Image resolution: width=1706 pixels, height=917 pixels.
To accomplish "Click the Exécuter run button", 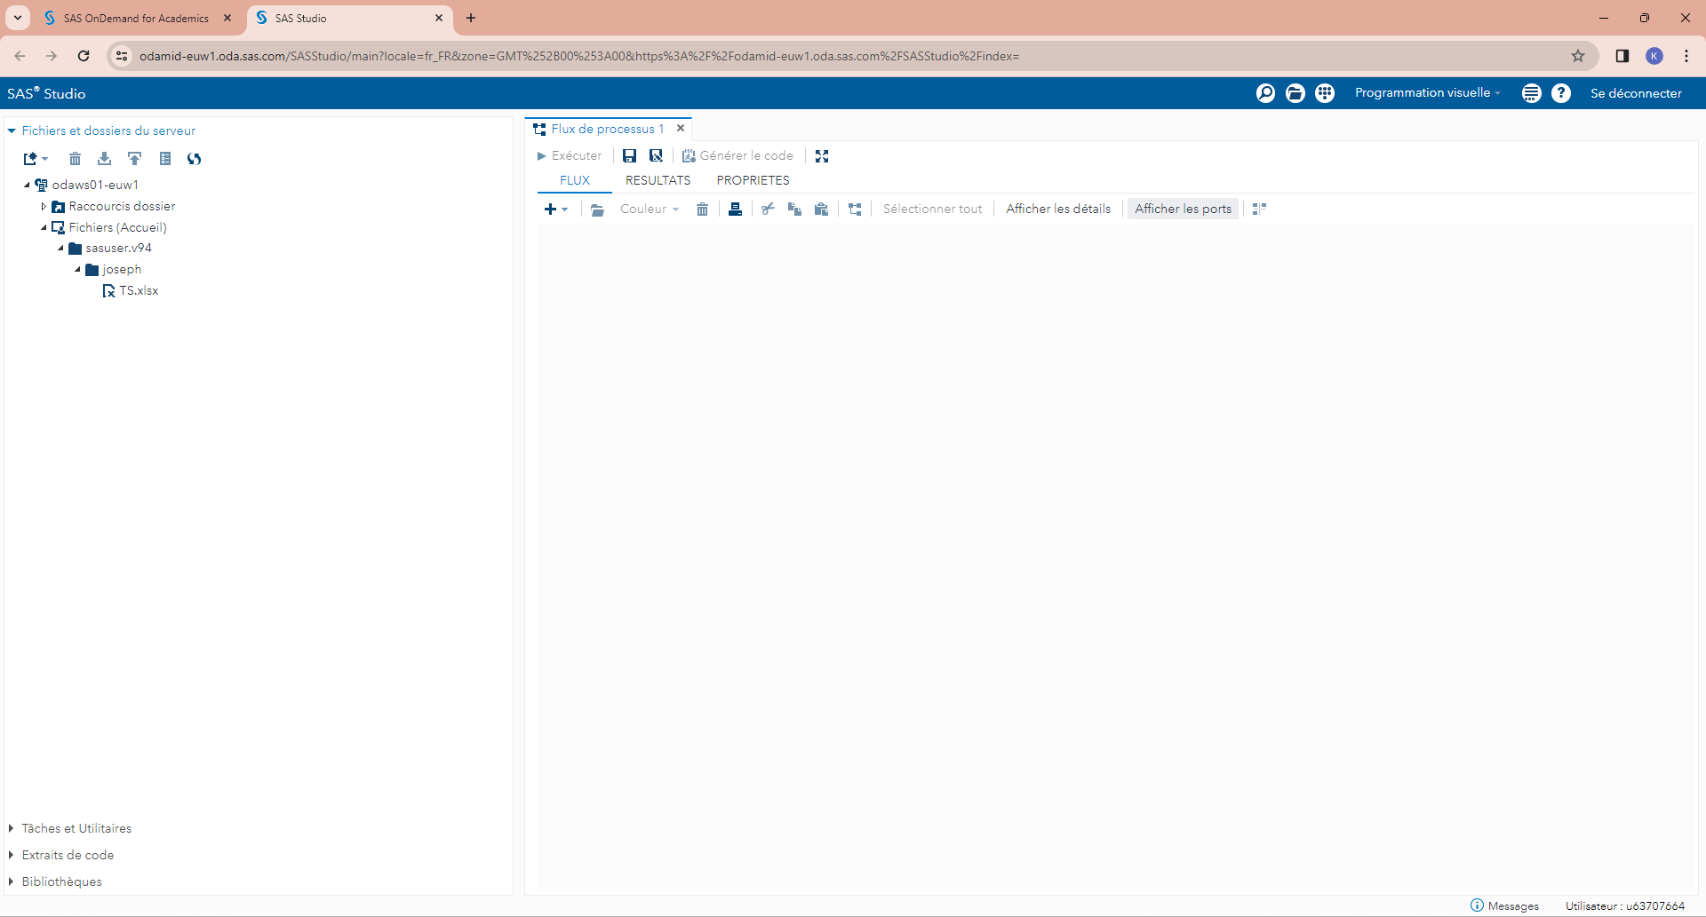I will tap(570, 155).
